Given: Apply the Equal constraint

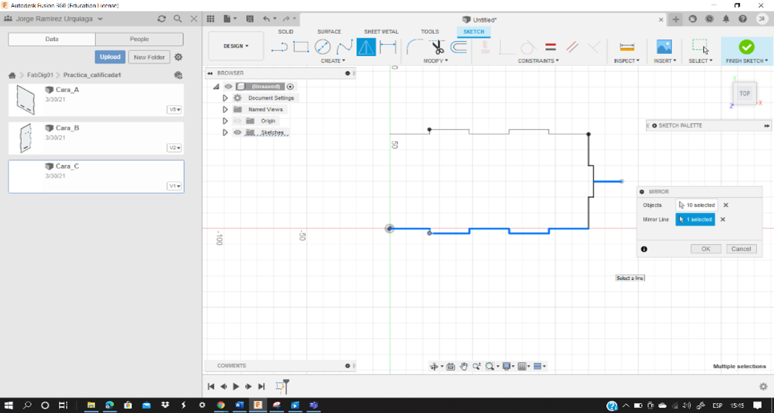Looking at the screenshot, I should pos(550,47).
